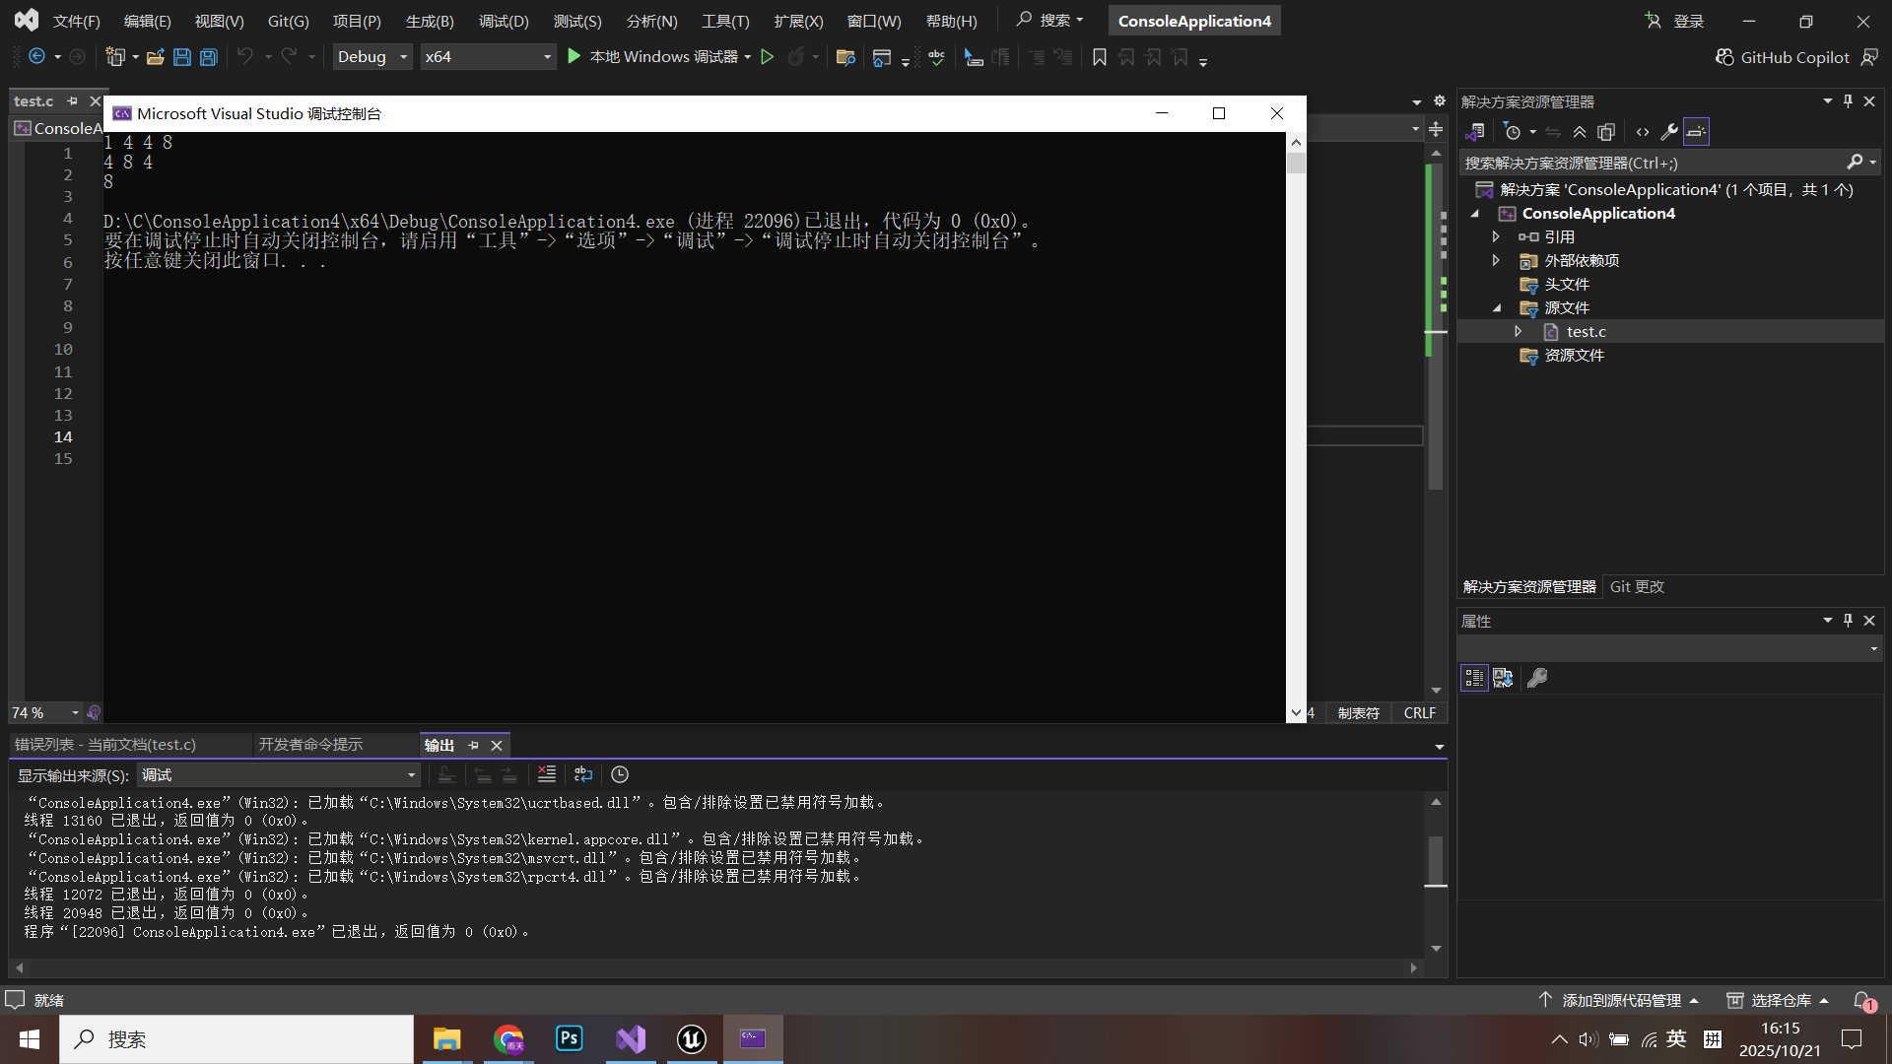Open the Properties wrench icon in Solution Explorer

pos(1668,131)
